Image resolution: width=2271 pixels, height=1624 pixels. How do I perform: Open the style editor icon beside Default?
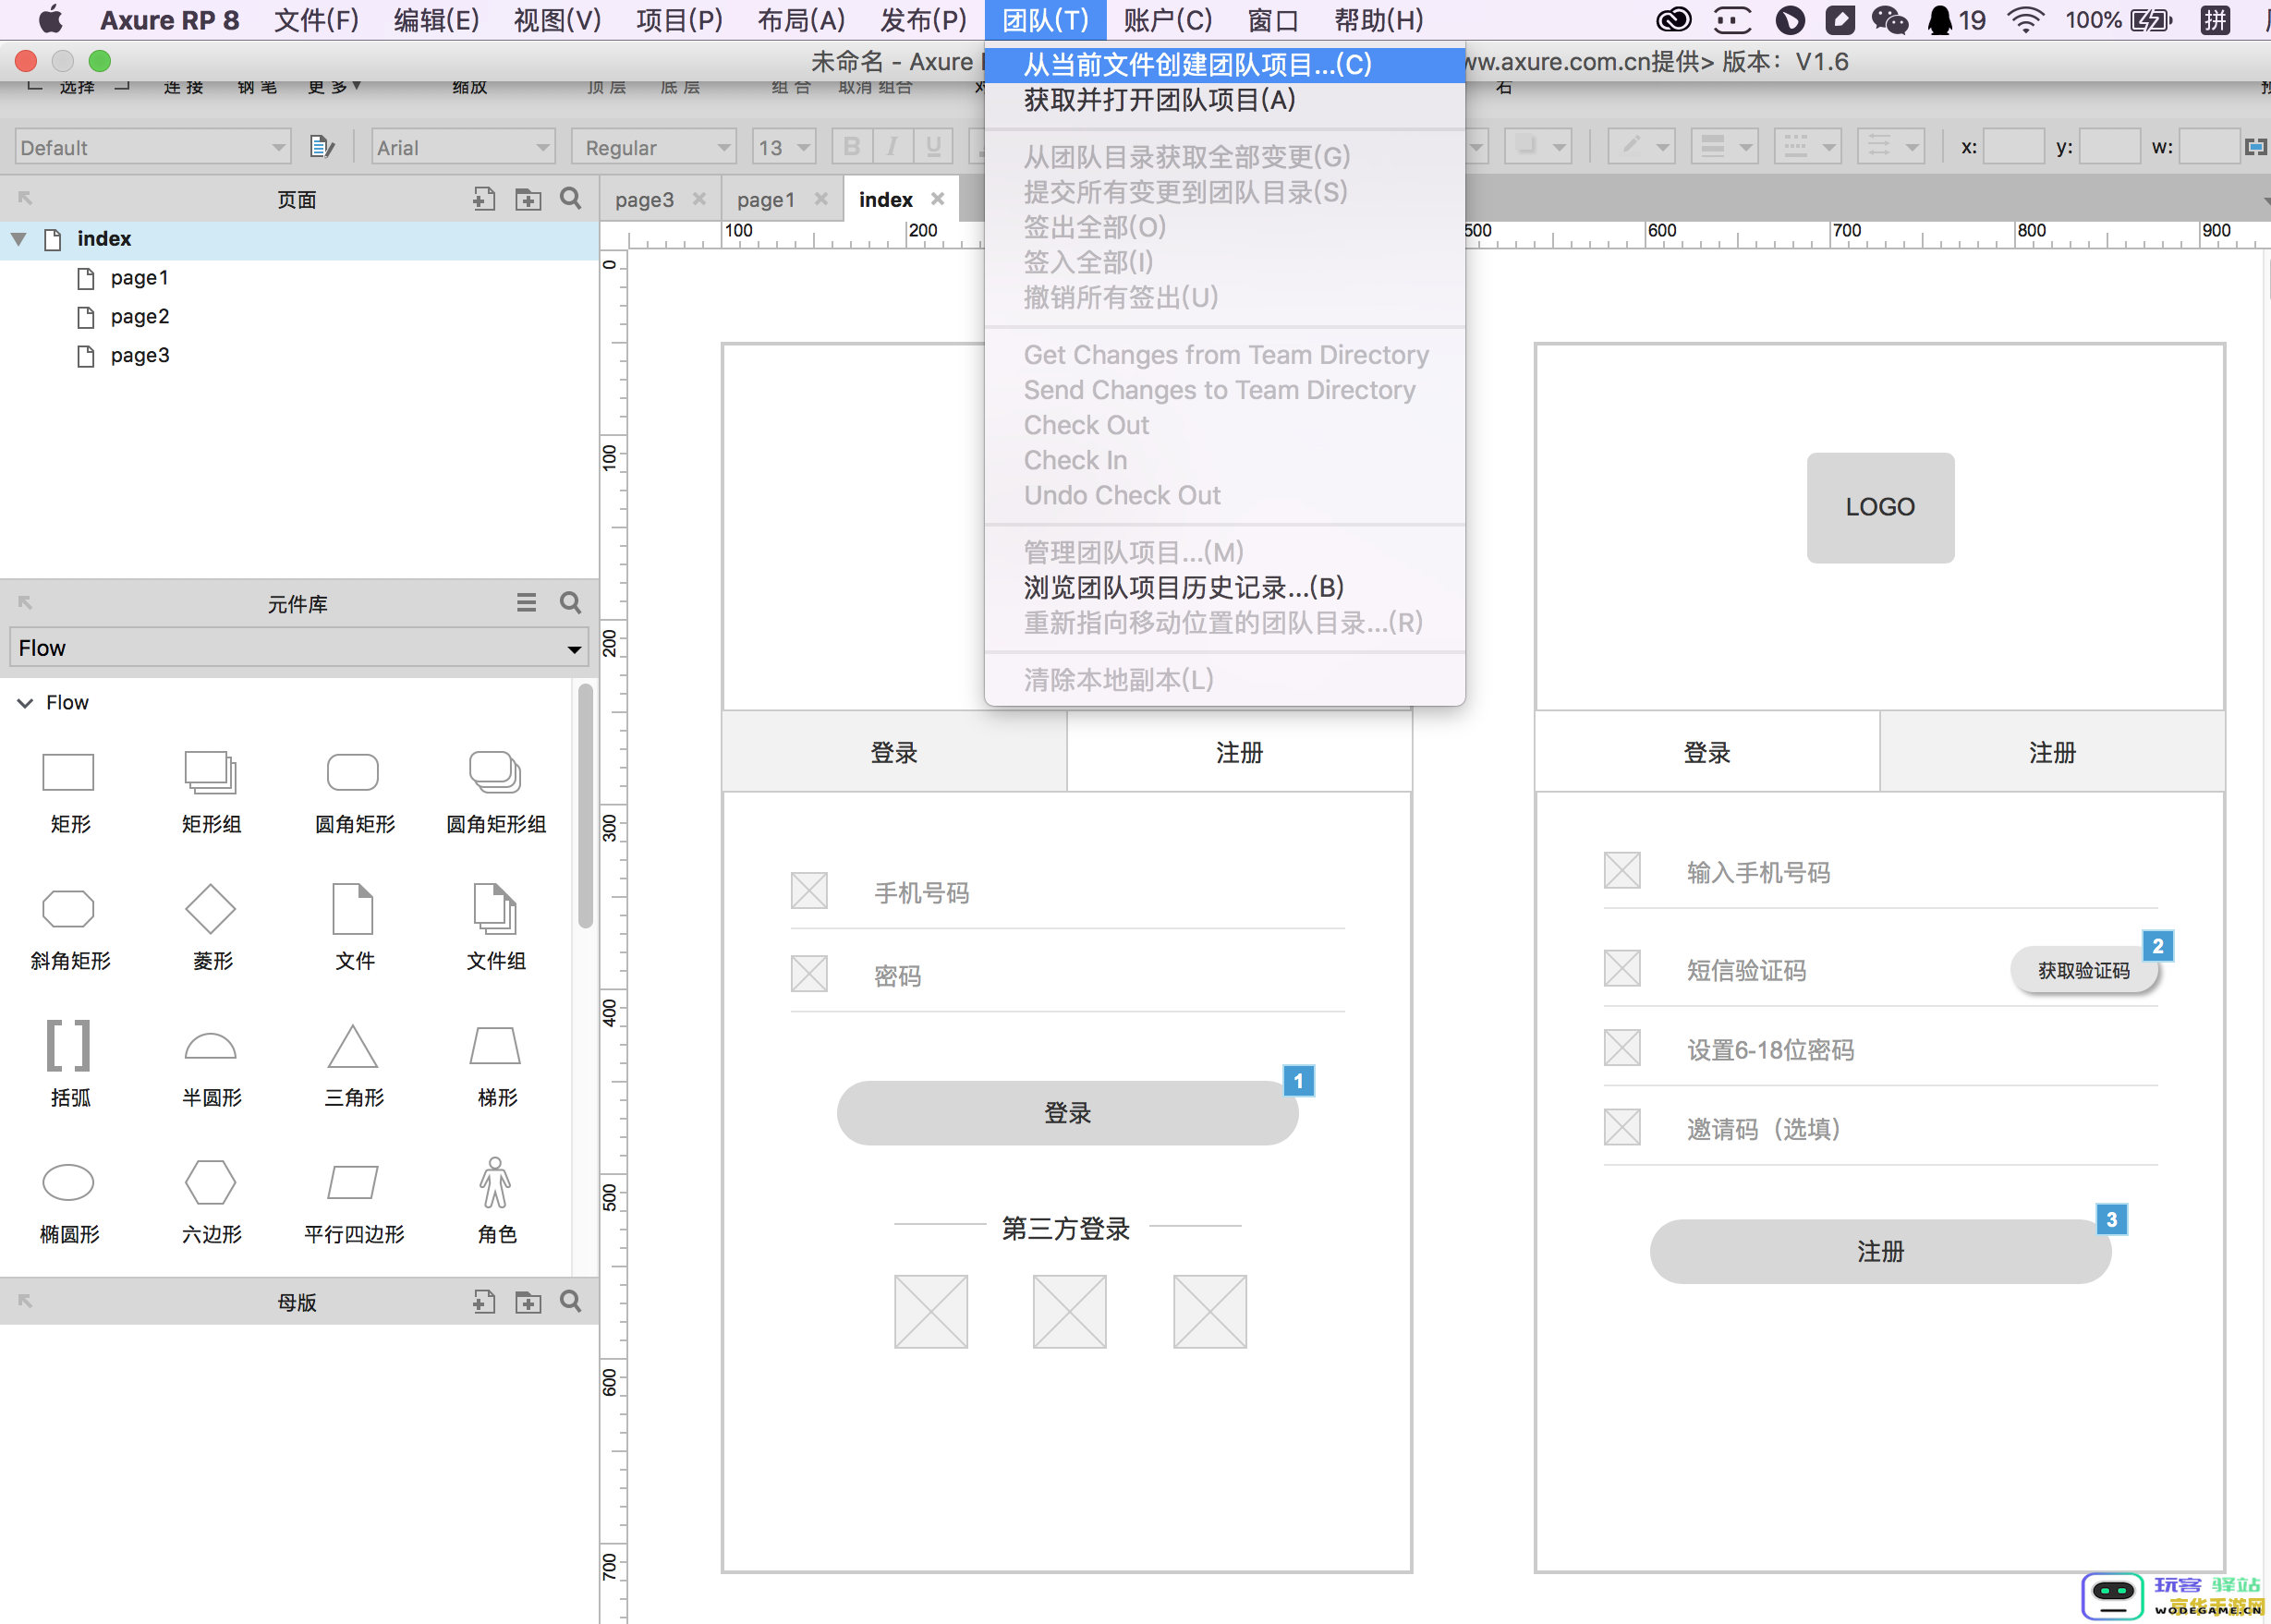tap(322, 147)
